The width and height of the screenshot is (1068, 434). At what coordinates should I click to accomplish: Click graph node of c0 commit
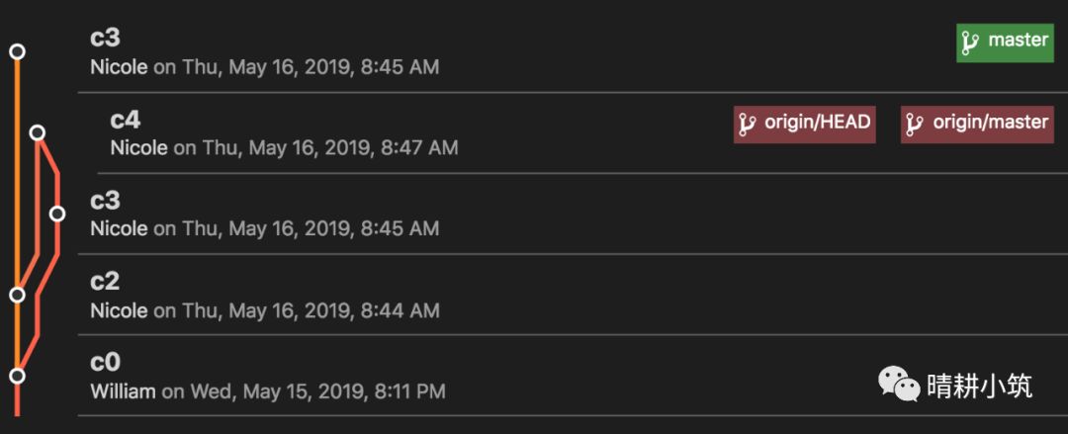click(x=17, y=376)
